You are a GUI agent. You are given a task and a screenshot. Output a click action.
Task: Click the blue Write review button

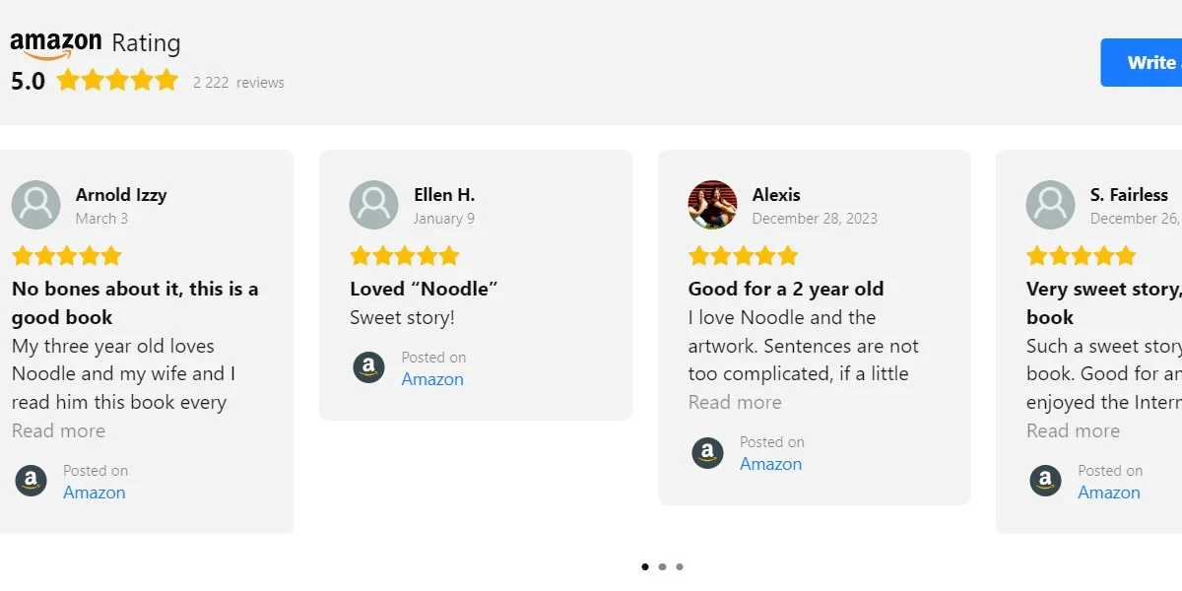(1143, 63)
